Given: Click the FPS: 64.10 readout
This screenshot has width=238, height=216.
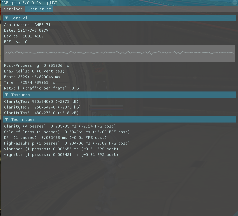Looking at the screenshot, I should click(x=16, y=42).
